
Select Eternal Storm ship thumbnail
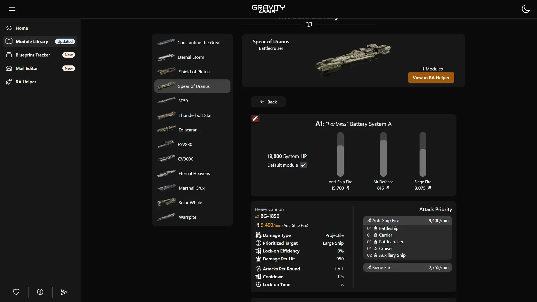166,57
